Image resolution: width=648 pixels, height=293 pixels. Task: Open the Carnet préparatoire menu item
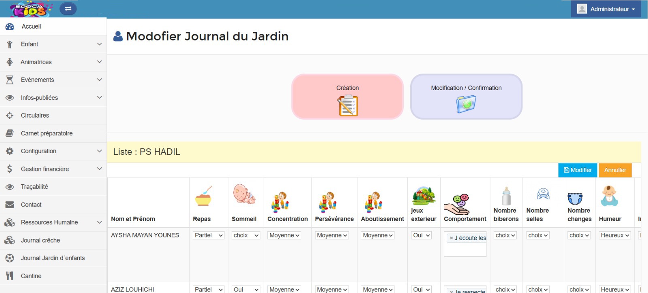pyautogui.click(x=53, y=133)
